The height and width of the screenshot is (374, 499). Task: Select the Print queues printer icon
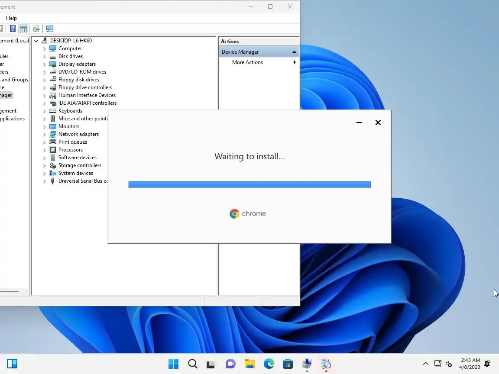[53, 142]
